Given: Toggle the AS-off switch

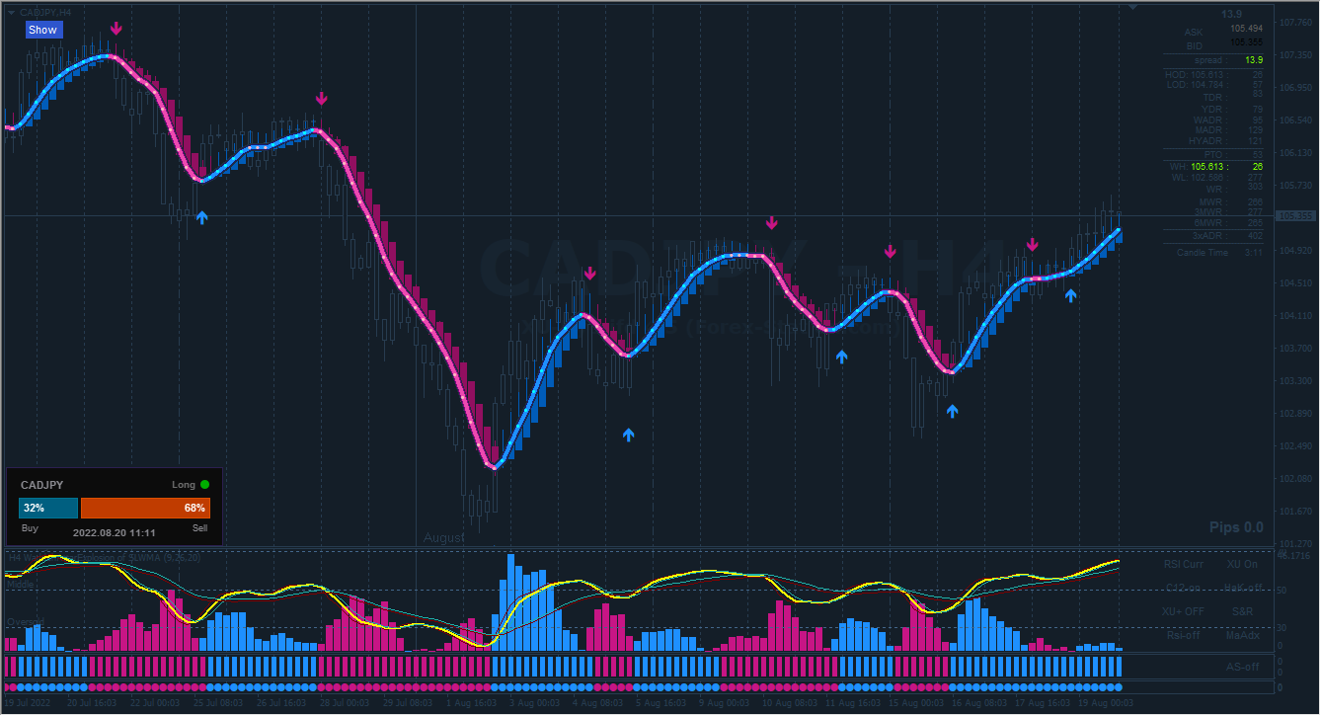Looking at the screenshot, I should (x=1242, y=667).
